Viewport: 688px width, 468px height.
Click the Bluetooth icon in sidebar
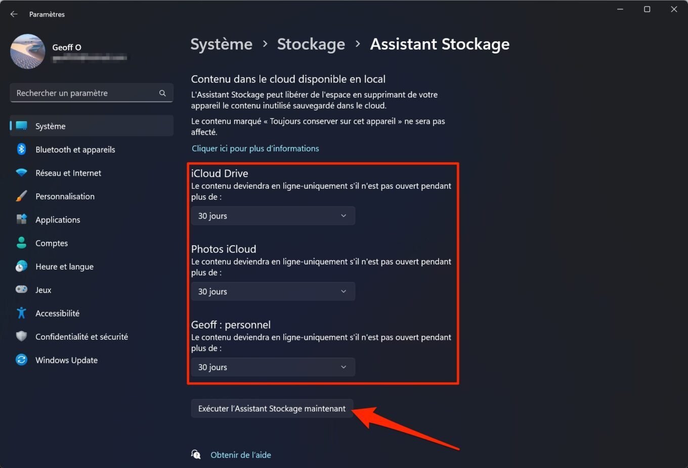click(21, 149)
